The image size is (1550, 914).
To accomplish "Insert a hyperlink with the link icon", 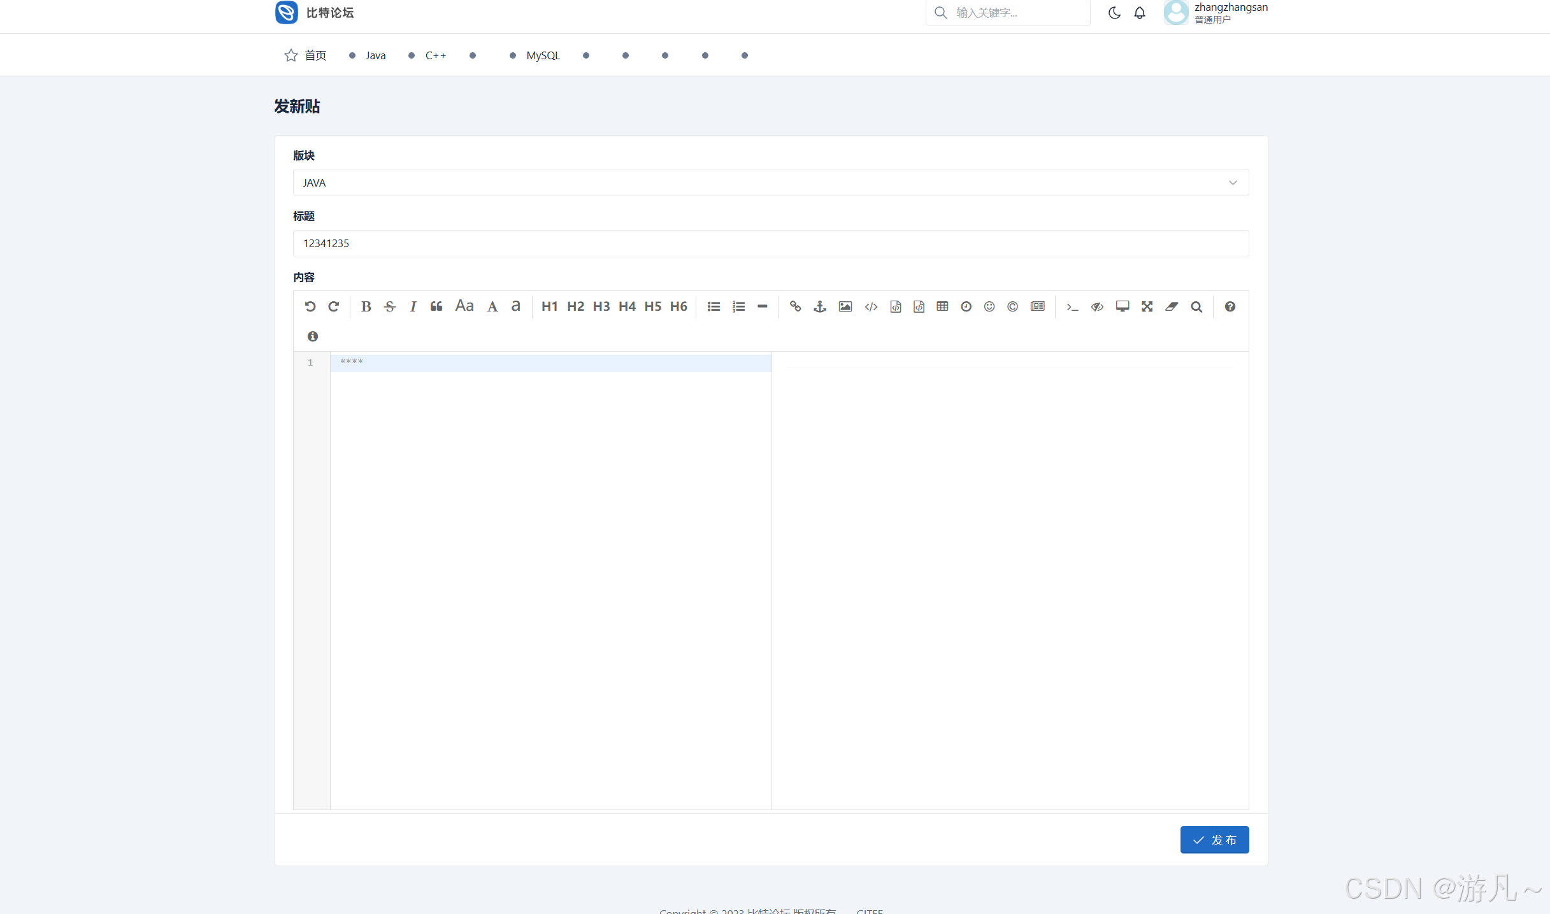I will click(x=795, y=306).
